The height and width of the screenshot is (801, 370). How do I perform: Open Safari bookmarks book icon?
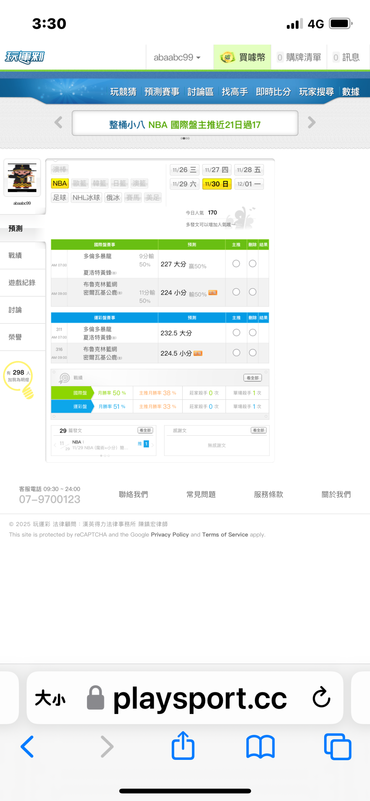(x=260, y=747)
